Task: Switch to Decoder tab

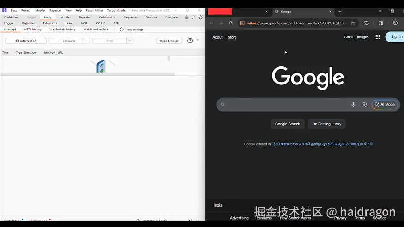Action: [x=151, y=17]
